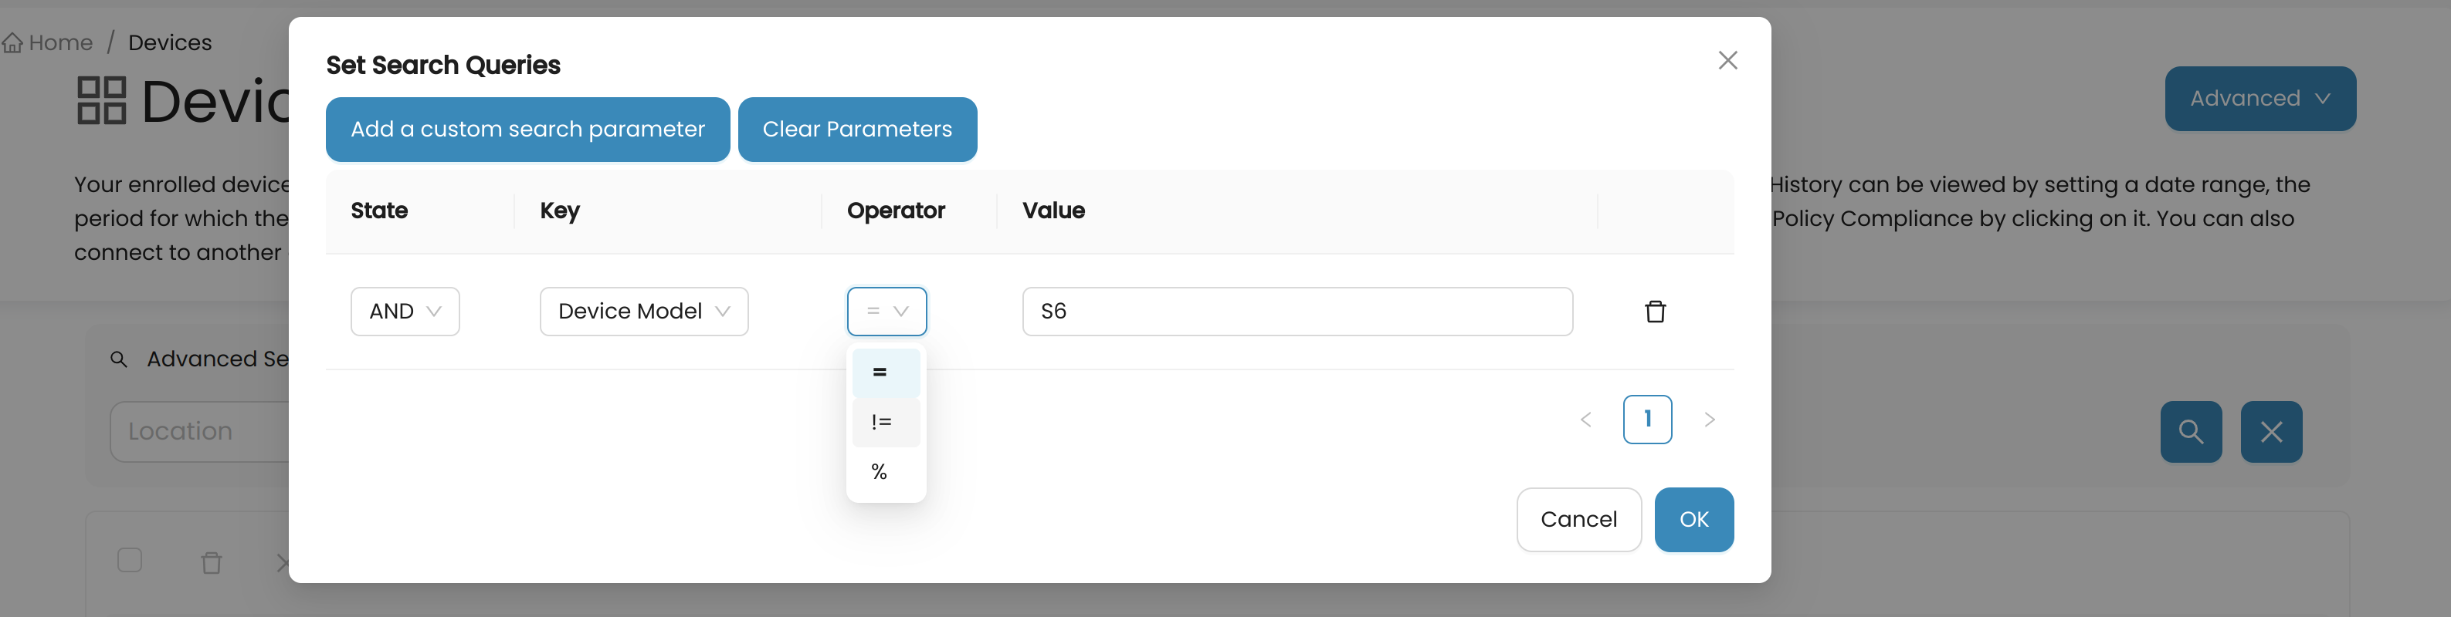Click the Clear Parameters button
This screenshot has height=617, width=2451.
coord(857,130)
